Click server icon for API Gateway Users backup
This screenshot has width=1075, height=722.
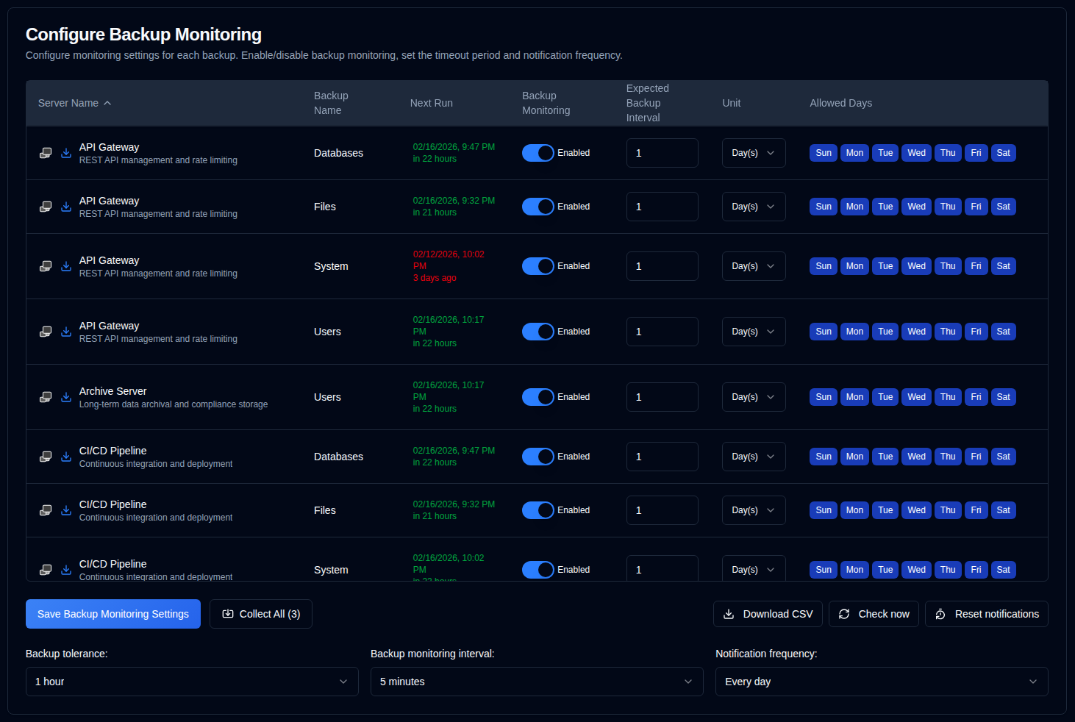[x=46, y=332]
